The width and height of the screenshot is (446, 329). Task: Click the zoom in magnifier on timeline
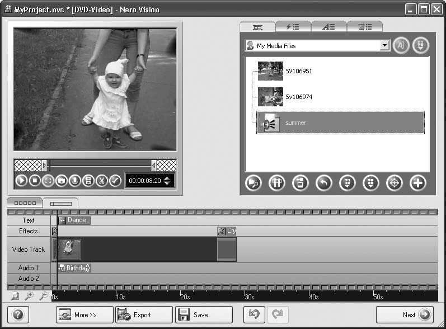[x=29, y=296]
